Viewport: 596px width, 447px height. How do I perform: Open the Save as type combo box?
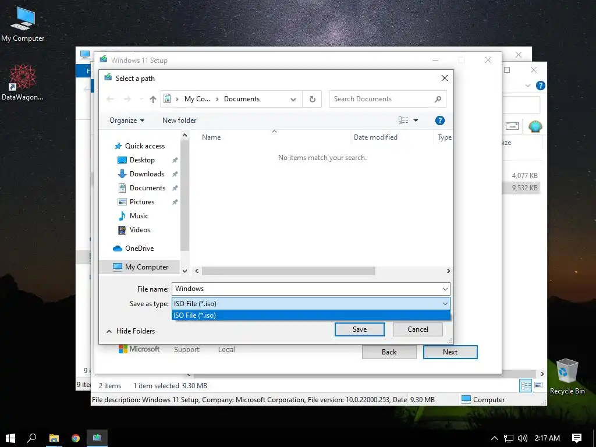[311, 304]
